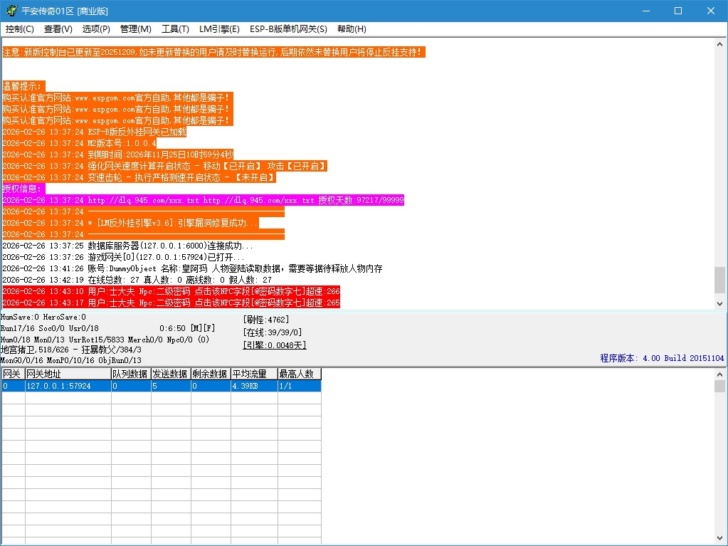Click the application icon in title bar
Screen dimensions: 728x546
11,11
